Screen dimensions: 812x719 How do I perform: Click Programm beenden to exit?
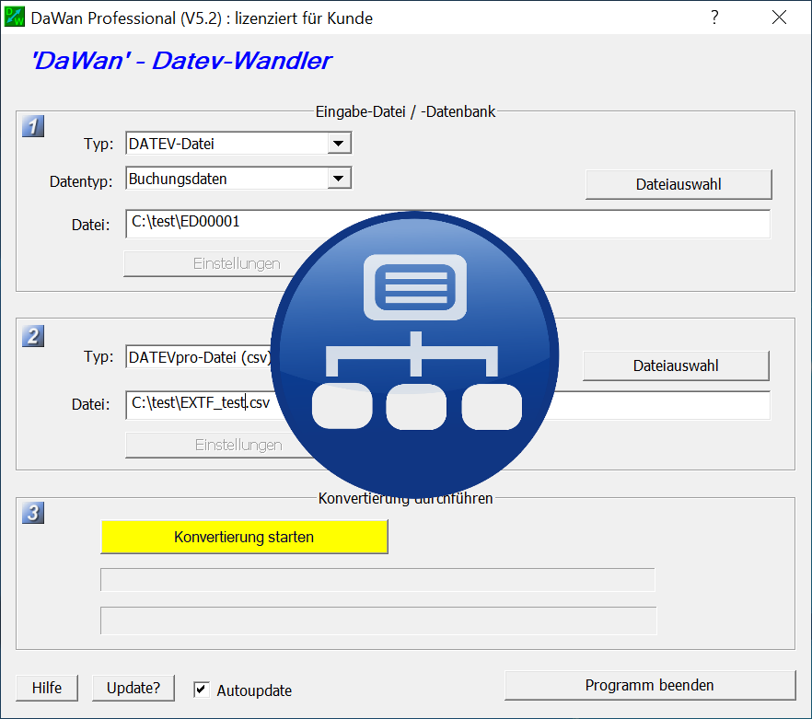pyautogui.click(x=650, y=685)
